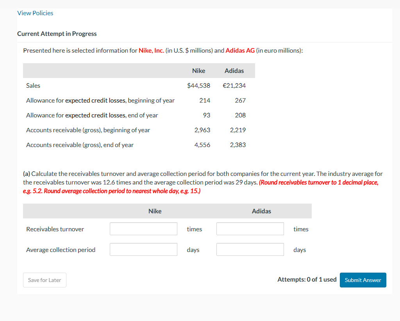Click Accounts receivable (gross), end of year label
Viewport: 400px width, 321px height.
click(x=80, y=145)
